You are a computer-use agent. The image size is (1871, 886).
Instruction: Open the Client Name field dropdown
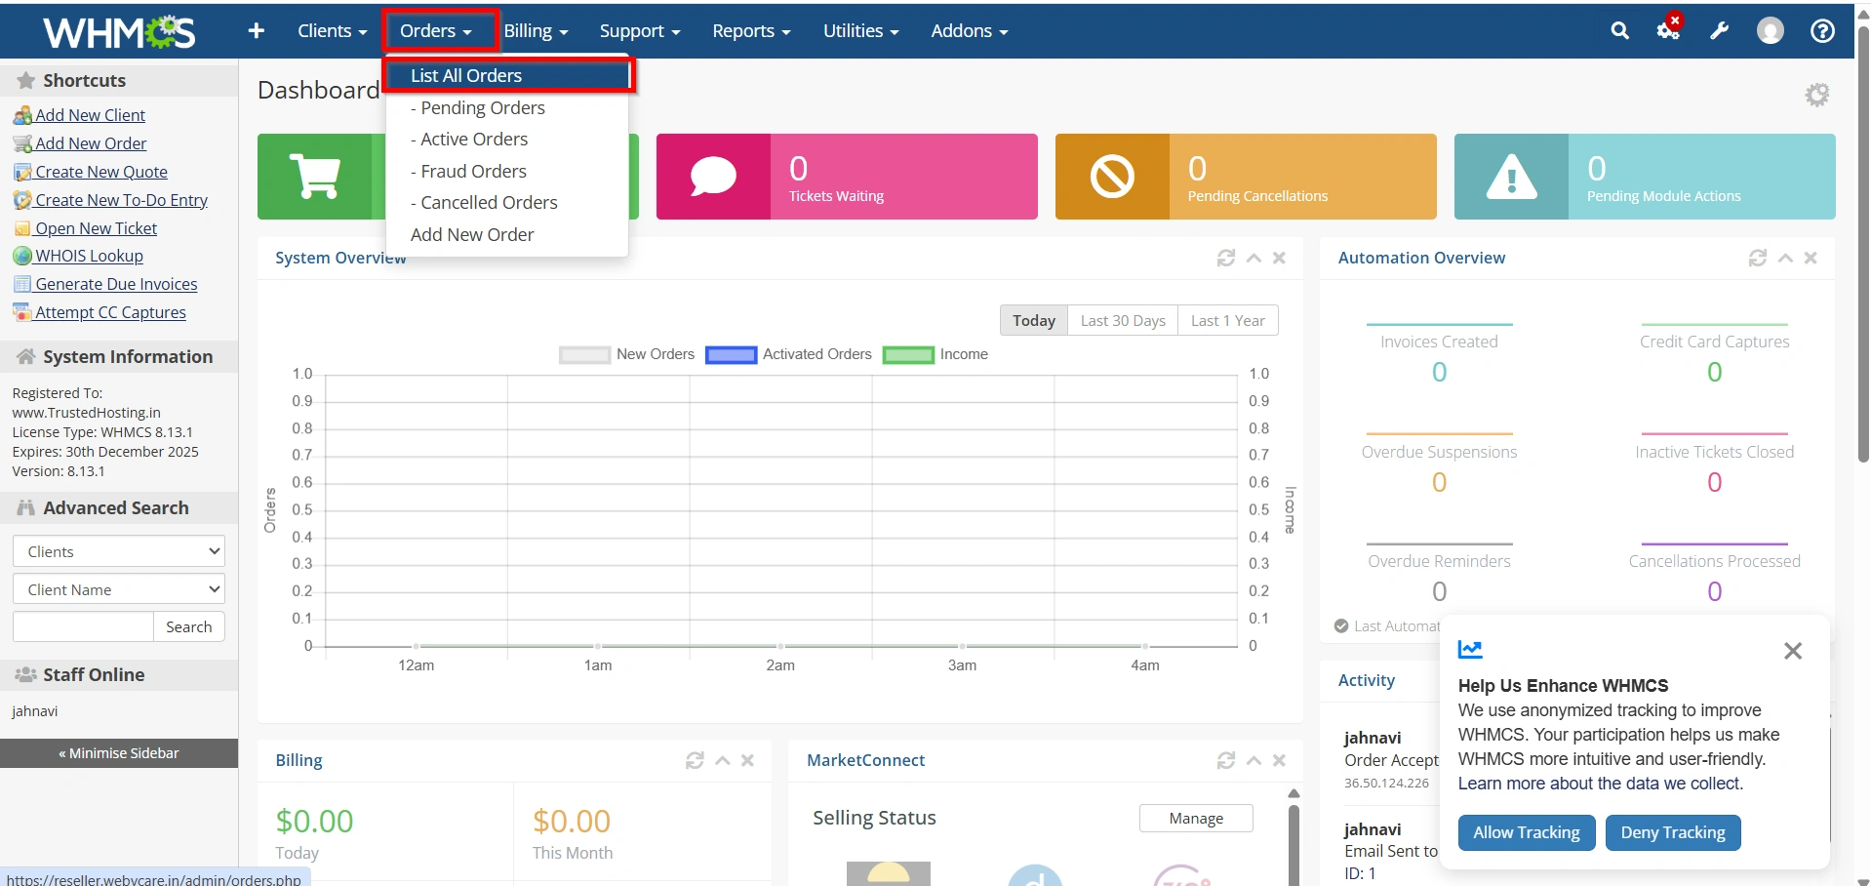pyautogui.click(x=119, y=589)
